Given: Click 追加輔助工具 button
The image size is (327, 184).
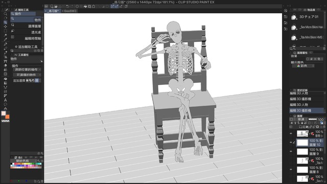Looking at the screenshot, I should click(26, 47).
